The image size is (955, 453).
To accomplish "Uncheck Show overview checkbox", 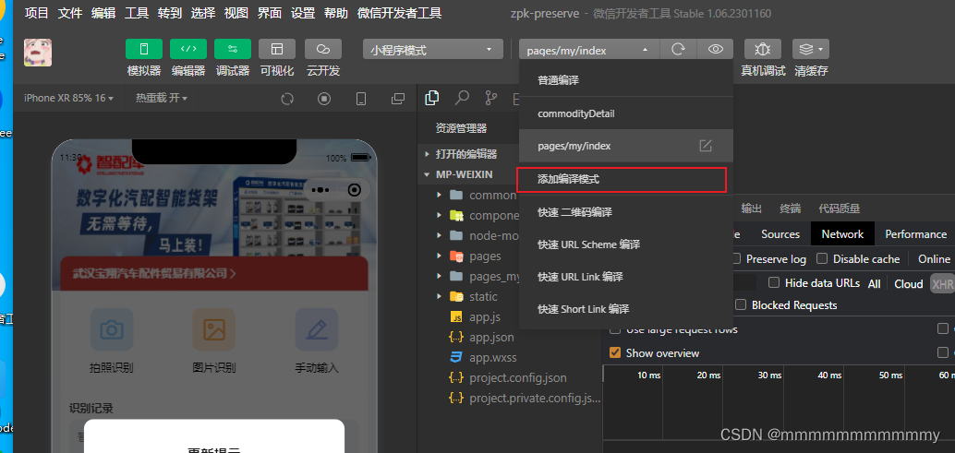I will pos(615,353).
